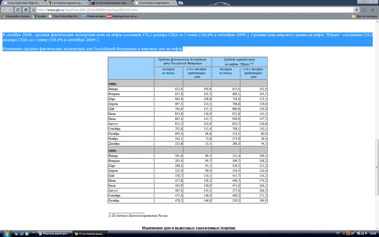Go to the browser home page
This screenshot has height=237, width=379.
[x=26, y=9]
